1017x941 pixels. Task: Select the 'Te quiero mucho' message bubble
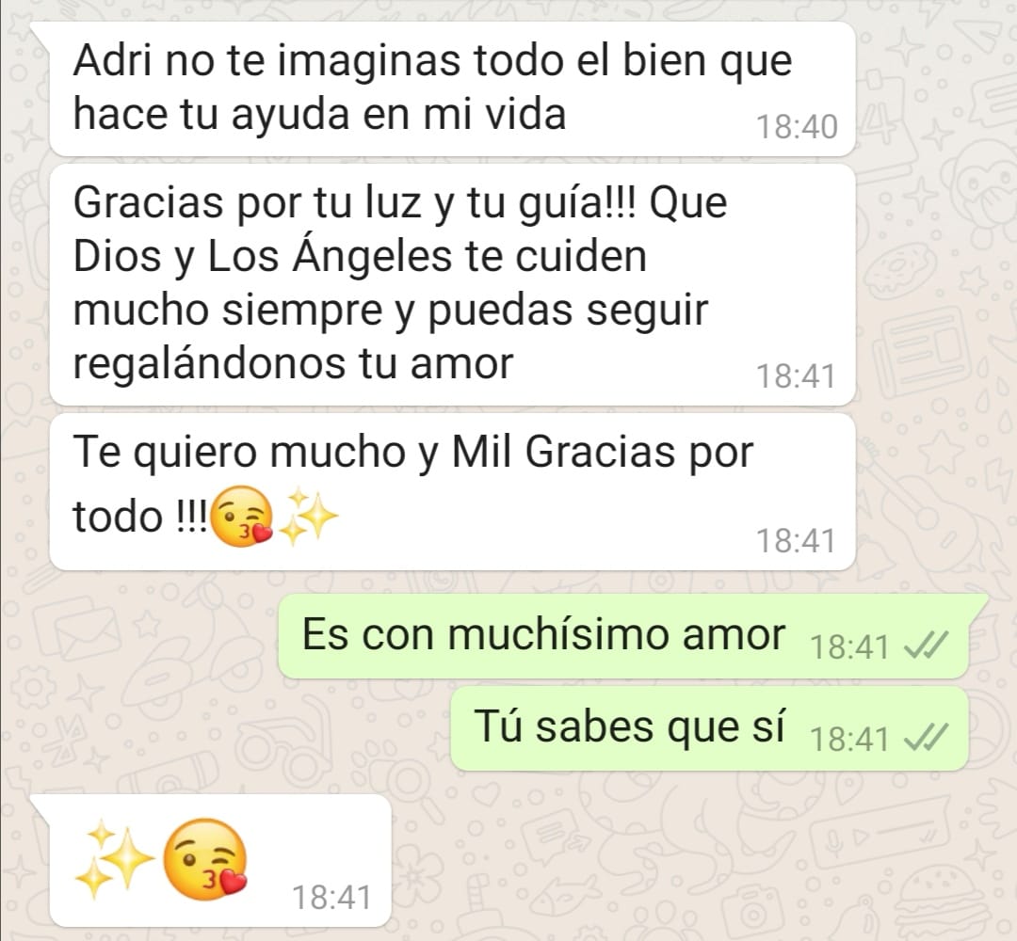pos(452,492)
